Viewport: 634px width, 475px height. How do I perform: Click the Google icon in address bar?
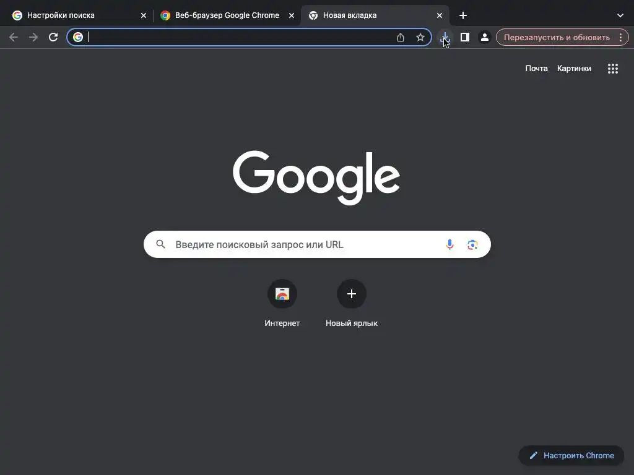(77, 37)
